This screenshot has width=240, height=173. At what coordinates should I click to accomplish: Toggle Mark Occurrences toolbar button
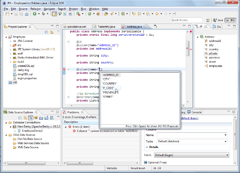55,14
